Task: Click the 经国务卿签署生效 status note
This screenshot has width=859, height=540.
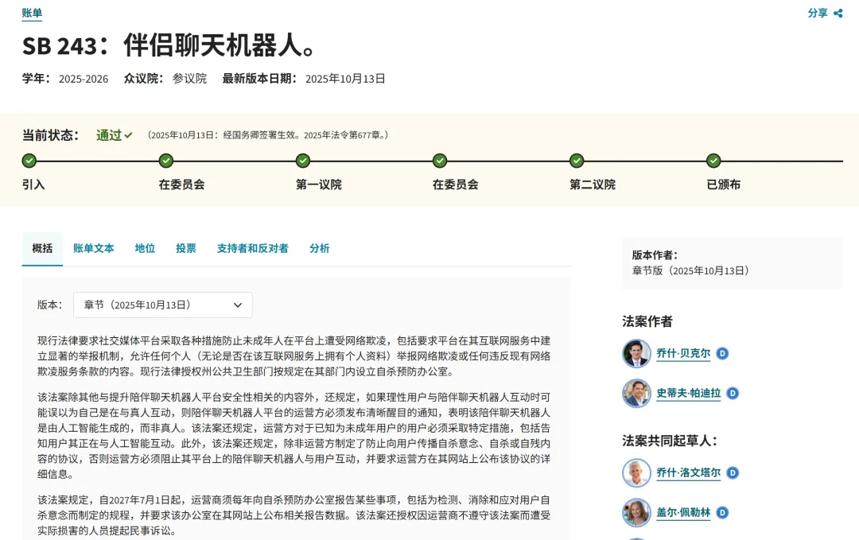Action: tap(268, 135)
